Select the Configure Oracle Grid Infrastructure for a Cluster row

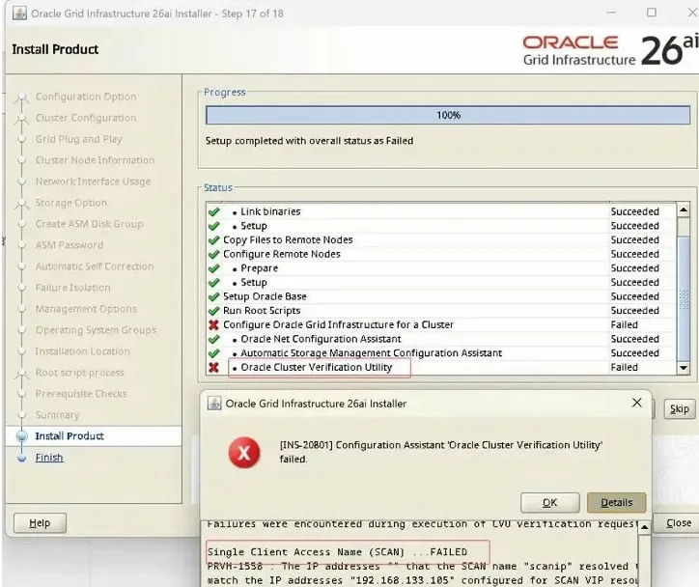[x=441, y=325]
